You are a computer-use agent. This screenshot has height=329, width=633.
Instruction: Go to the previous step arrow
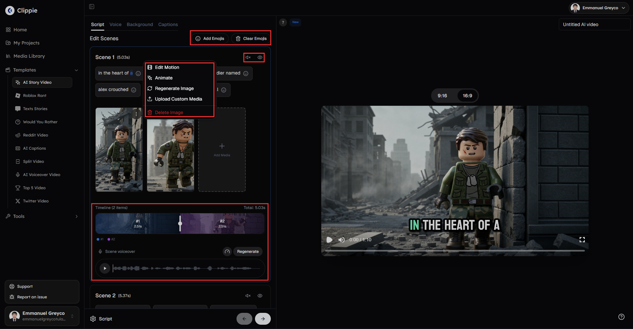tap(244, 319)
